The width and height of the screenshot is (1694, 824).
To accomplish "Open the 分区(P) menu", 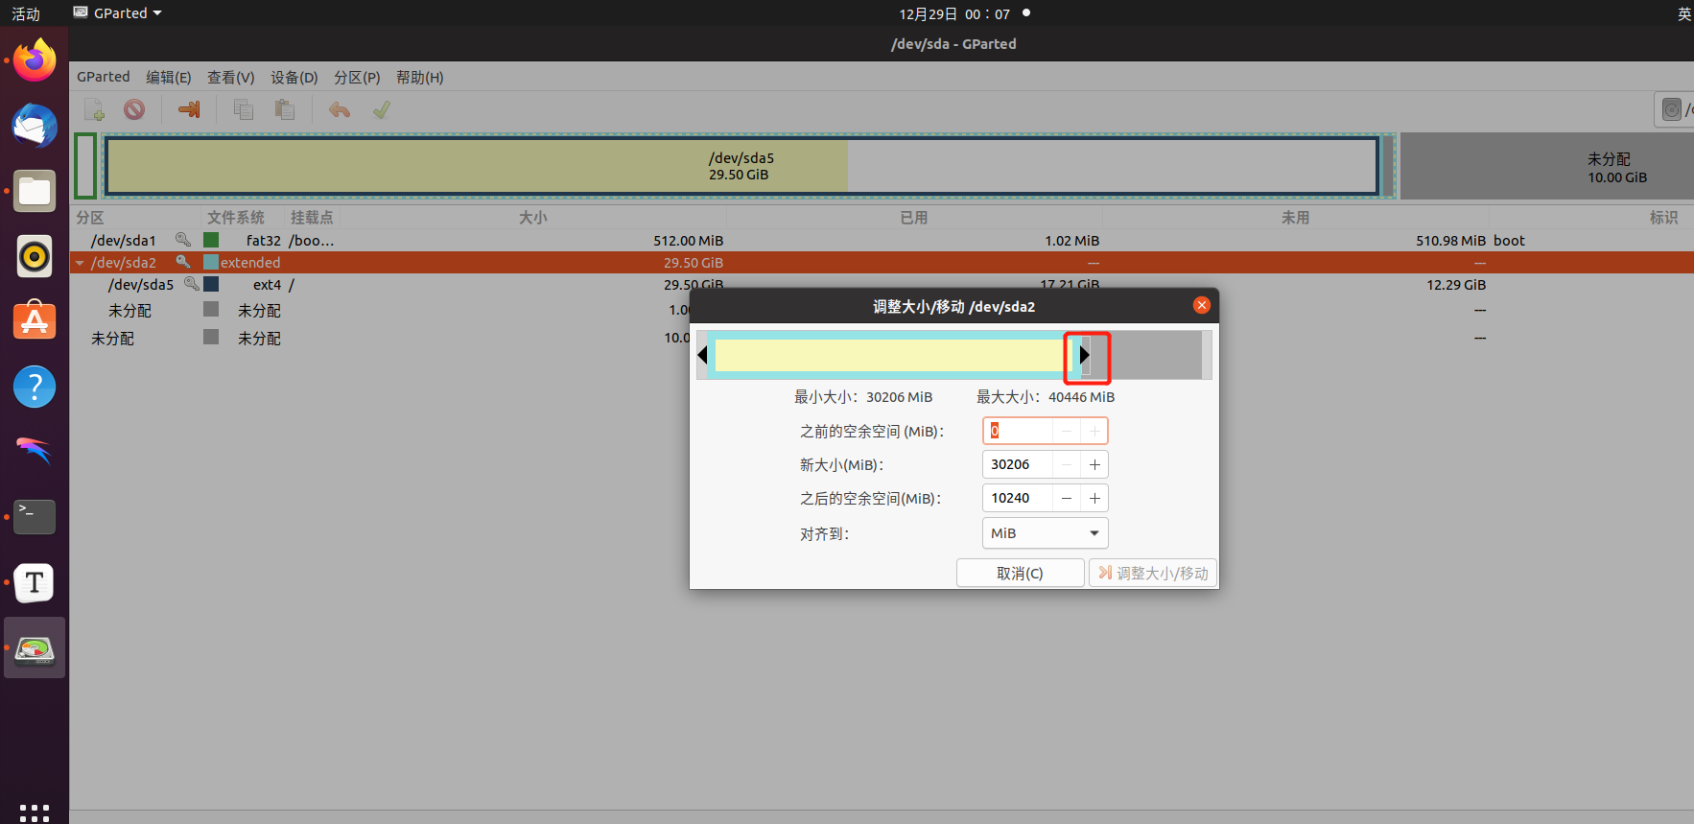I will click(x=357, y=78).
